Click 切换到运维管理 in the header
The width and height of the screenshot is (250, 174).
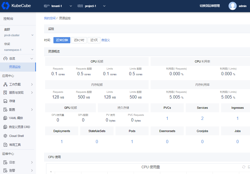[x=210, y=6]
